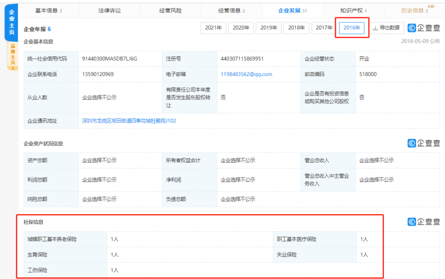445x279 pixels.
Task: Open the 企业主页 side tab
Action: (12, 23)
